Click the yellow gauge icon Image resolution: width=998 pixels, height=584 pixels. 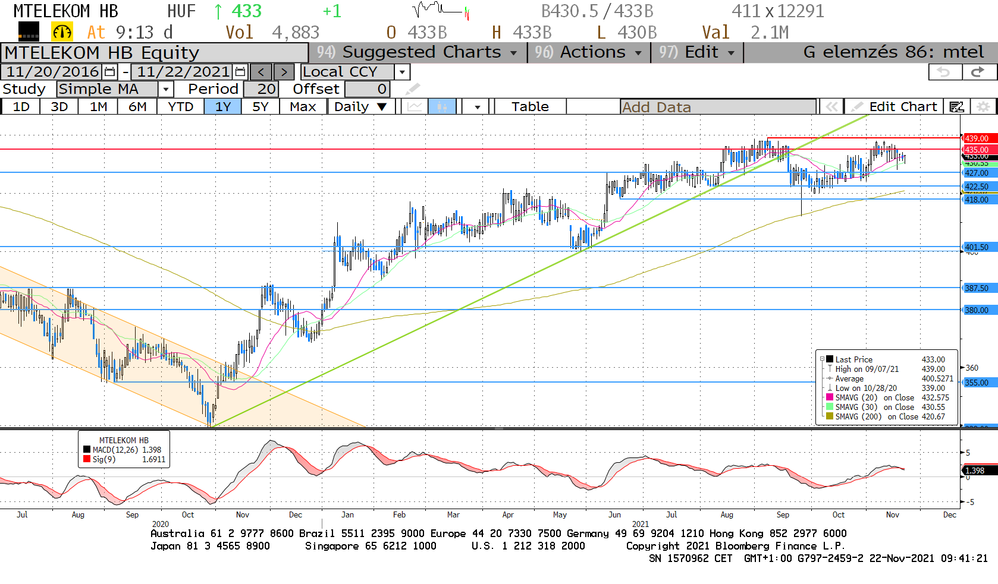[x=62, y=32]
